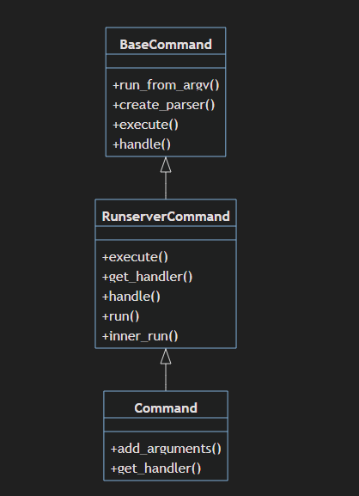Click the connector line above RunserverCommand

pos(166,186)
